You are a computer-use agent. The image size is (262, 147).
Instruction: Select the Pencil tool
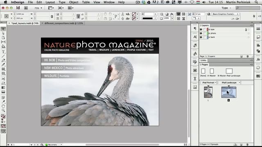click(x=3, y=65)
